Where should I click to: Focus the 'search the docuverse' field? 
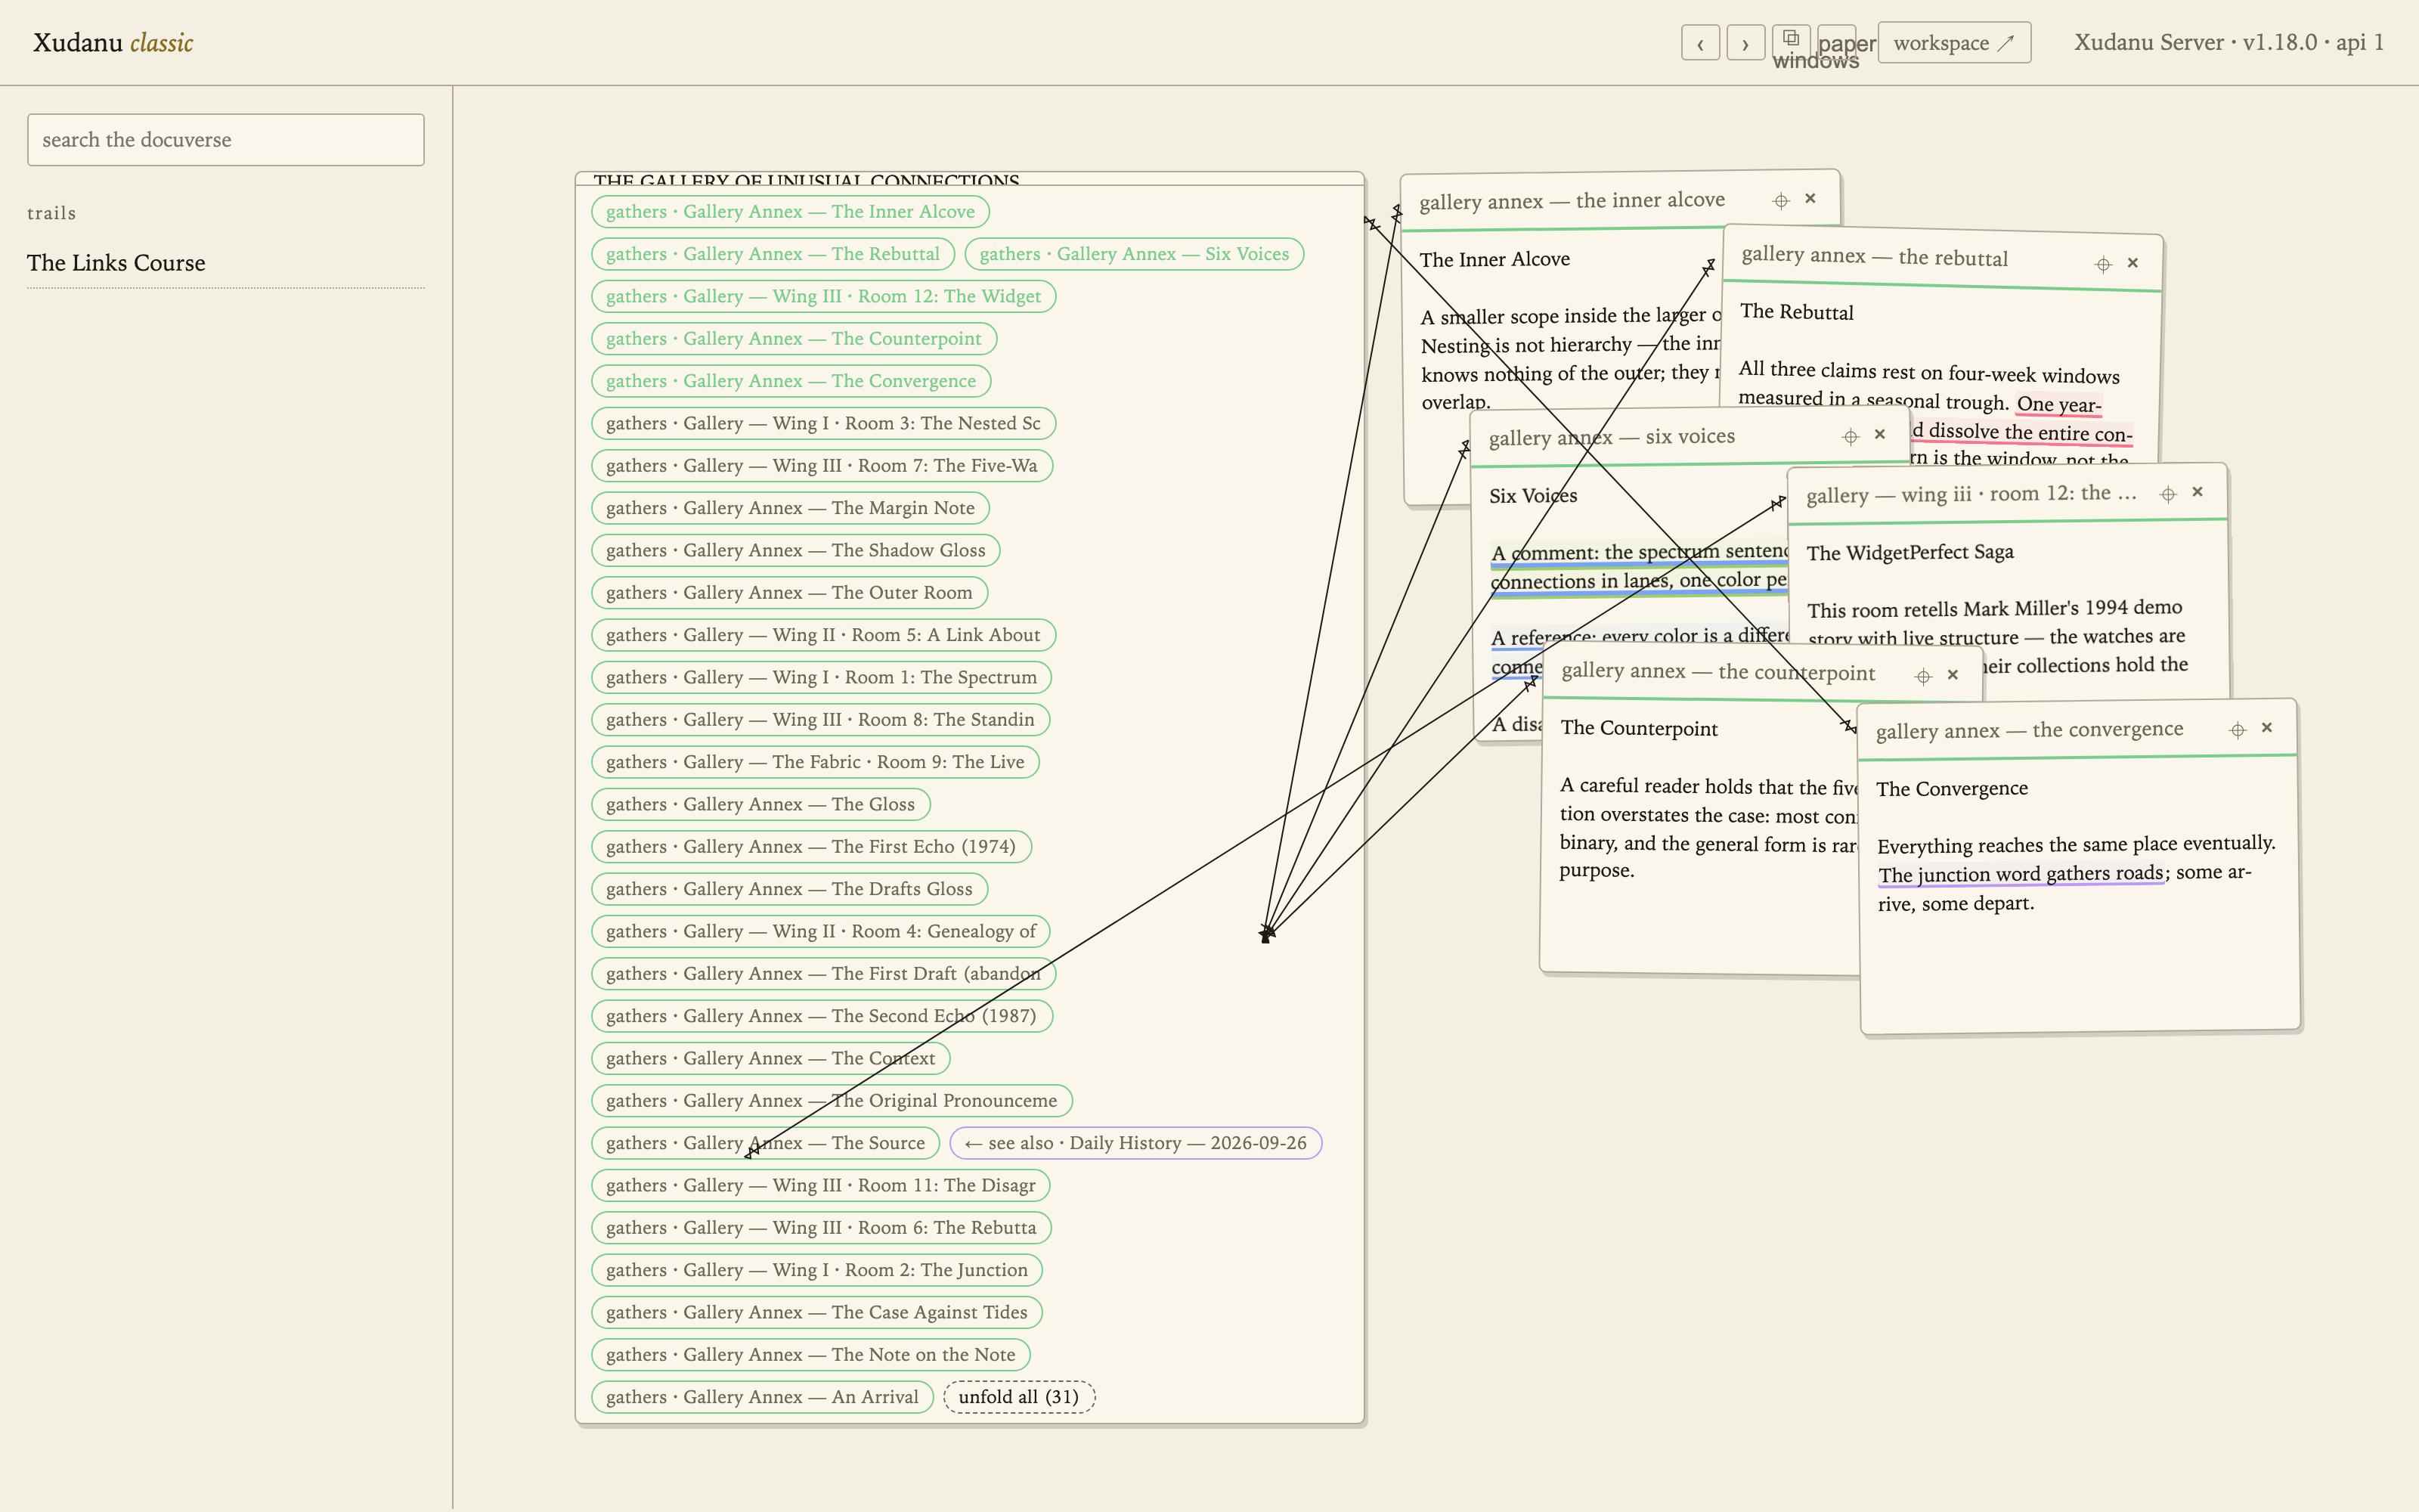[226, 140]
